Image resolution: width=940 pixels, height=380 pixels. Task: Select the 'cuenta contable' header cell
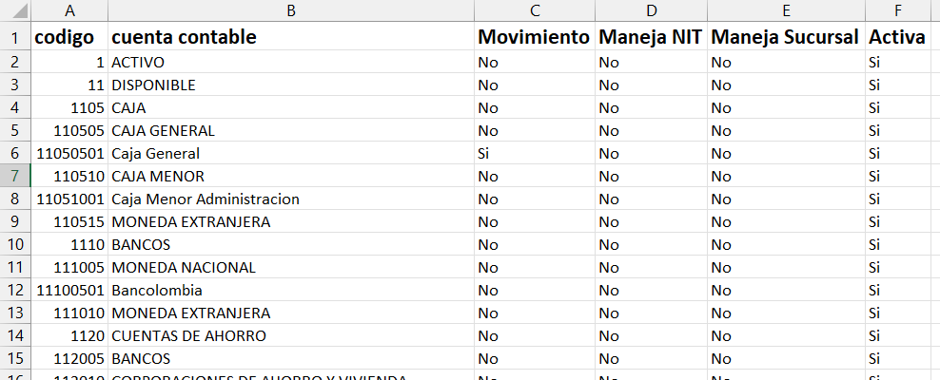click(290, 38)
